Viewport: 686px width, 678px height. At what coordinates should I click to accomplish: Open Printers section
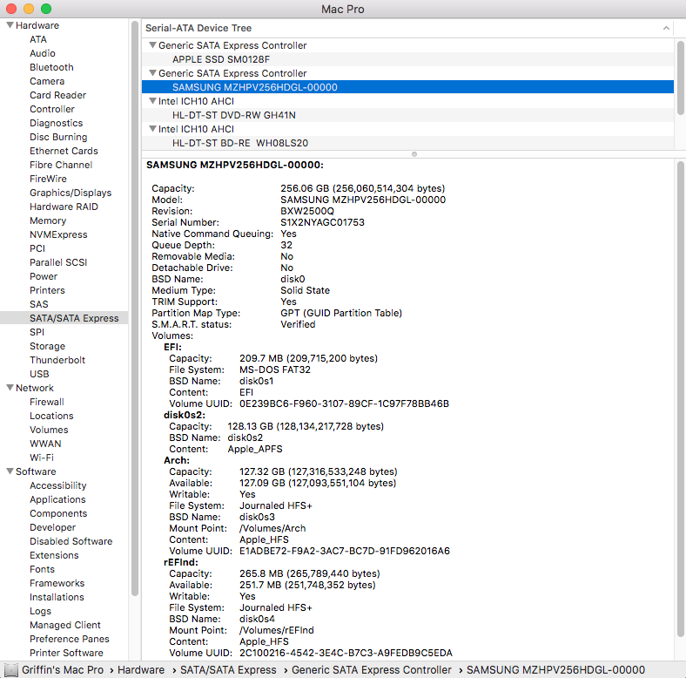click(x=47, y=290)
